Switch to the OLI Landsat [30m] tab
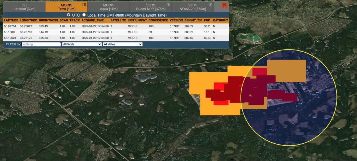 pyautogui.click(x=24, y=7)
